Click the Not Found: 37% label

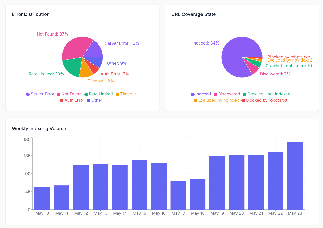pyautogui.click(x=53, y=34)
